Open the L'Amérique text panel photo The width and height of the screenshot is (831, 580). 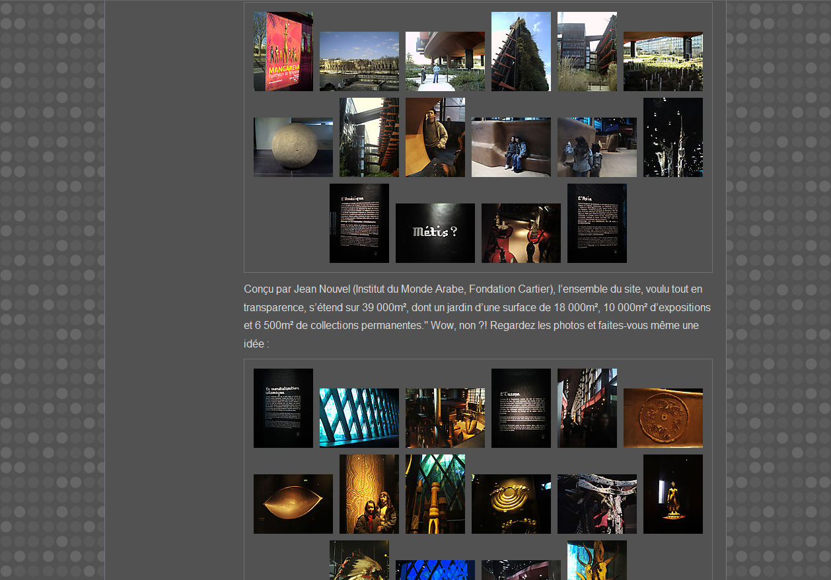[x=359, y=223]
